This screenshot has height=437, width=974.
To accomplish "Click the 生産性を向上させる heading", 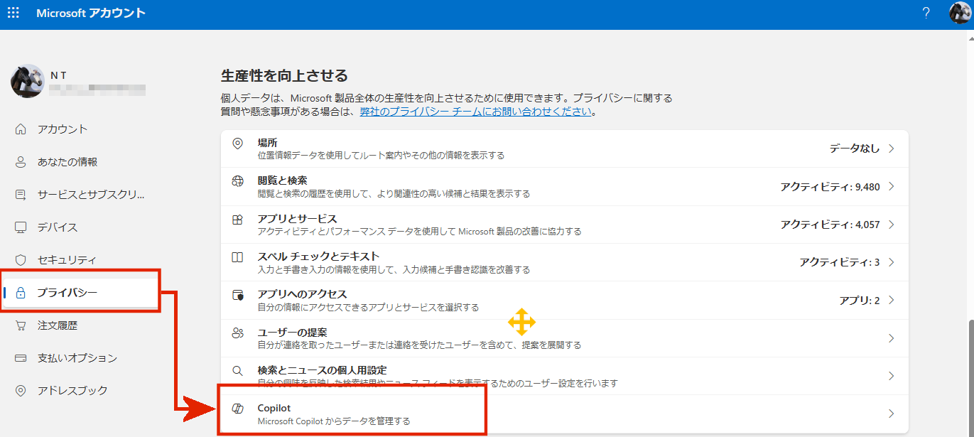I will [284, 75].
